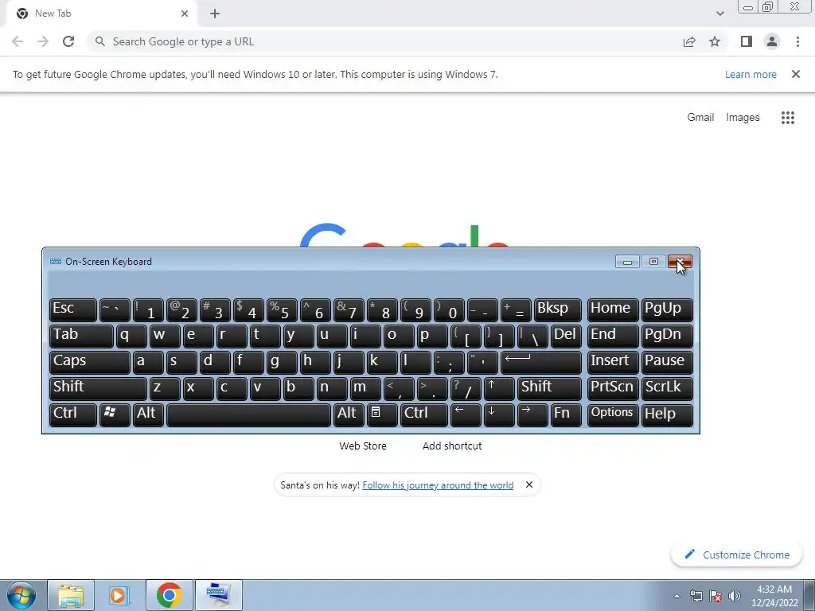The width and height of the screenshot is (815, 611).
Task: Open volume control in system tray
Action: [735, 596]
